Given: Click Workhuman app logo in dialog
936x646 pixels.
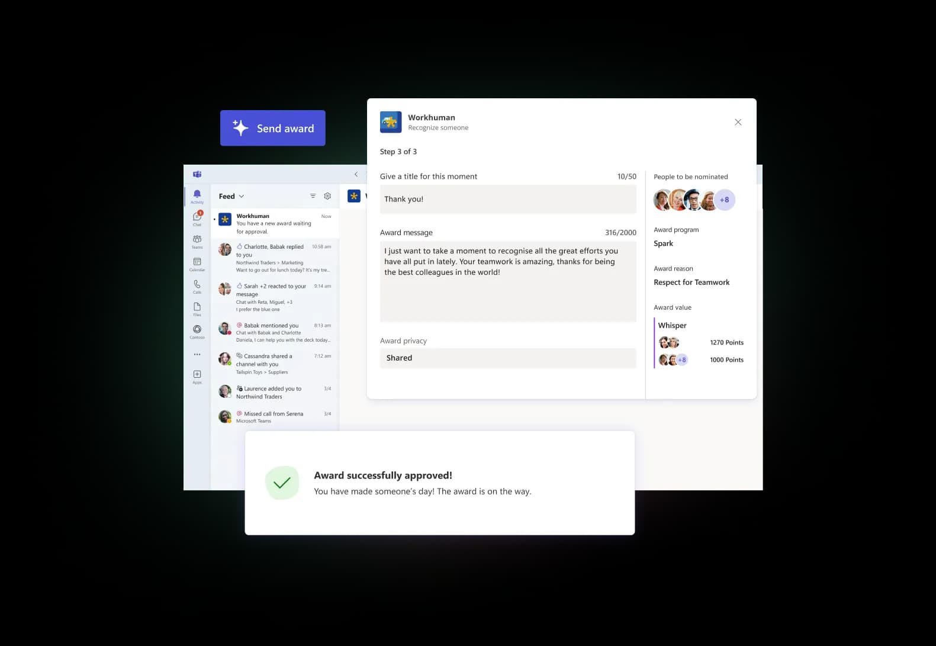Looking at the screenshot, I should click(391, 122).
